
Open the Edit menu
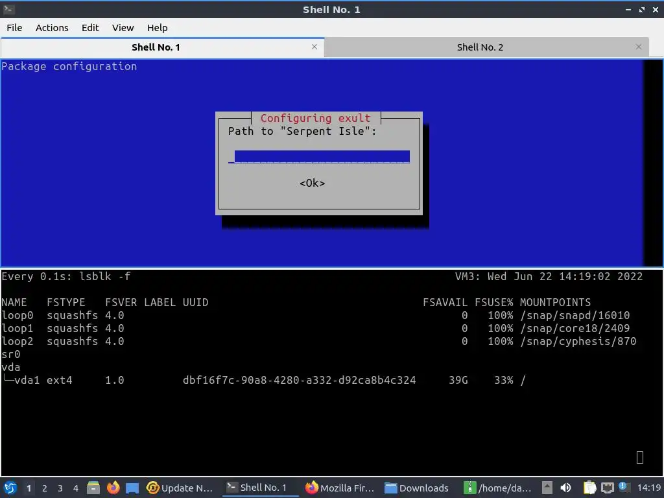click(89, 28)
